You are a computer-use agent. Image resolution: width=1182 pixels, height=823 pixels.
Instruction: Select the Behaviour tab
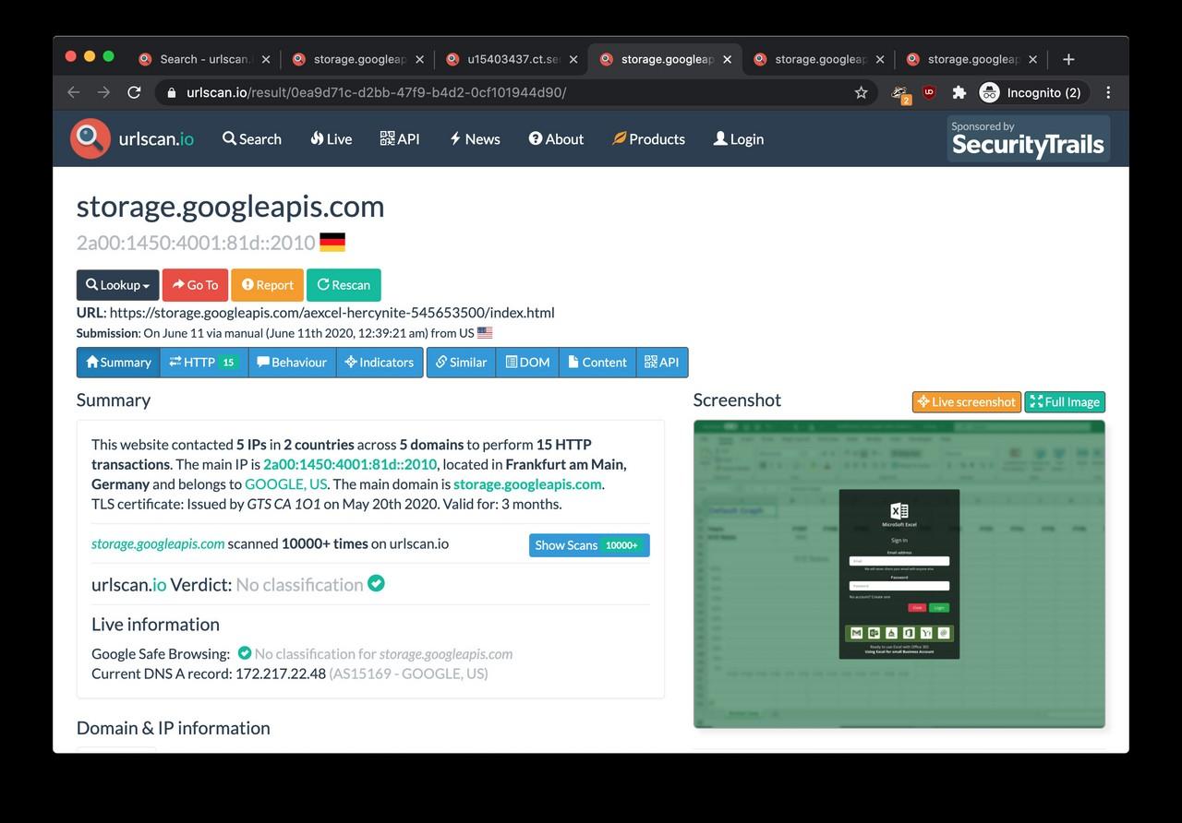coord(292,362)
